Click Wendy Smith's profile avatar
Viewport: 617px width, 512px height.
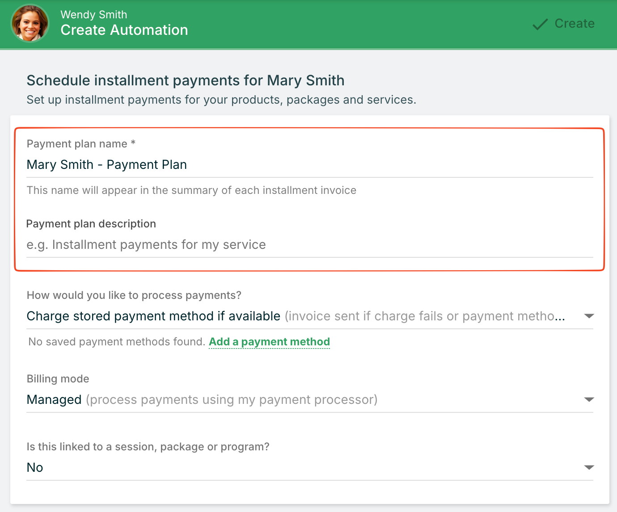pyautogui.click(x=30, y=24)
